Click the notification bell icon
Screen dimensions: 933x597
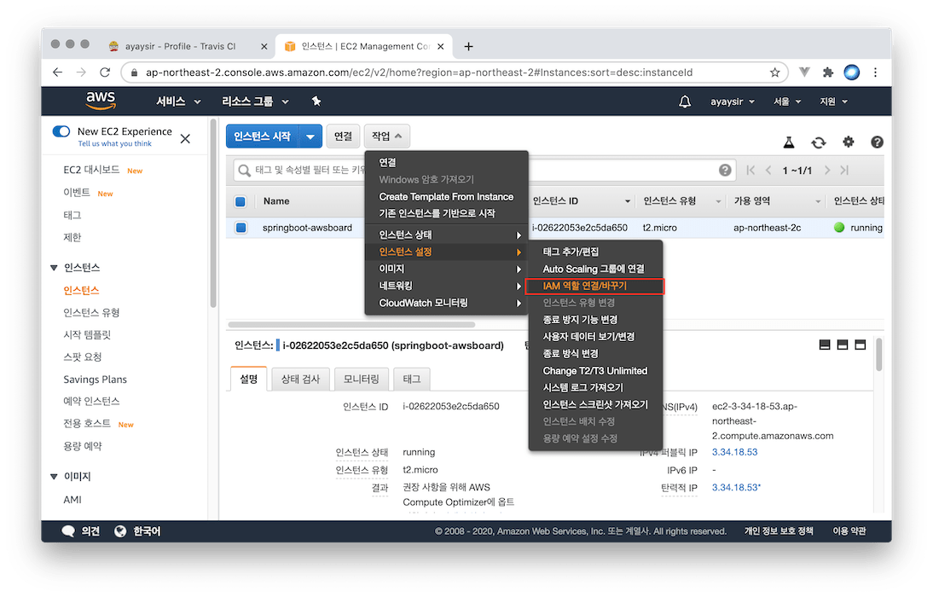click(685, 101)
